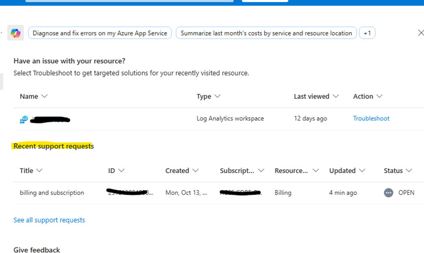This screenshot has height=253, width=424.
Task: Select the '12 days ago' cell
Action: (310, 118)
